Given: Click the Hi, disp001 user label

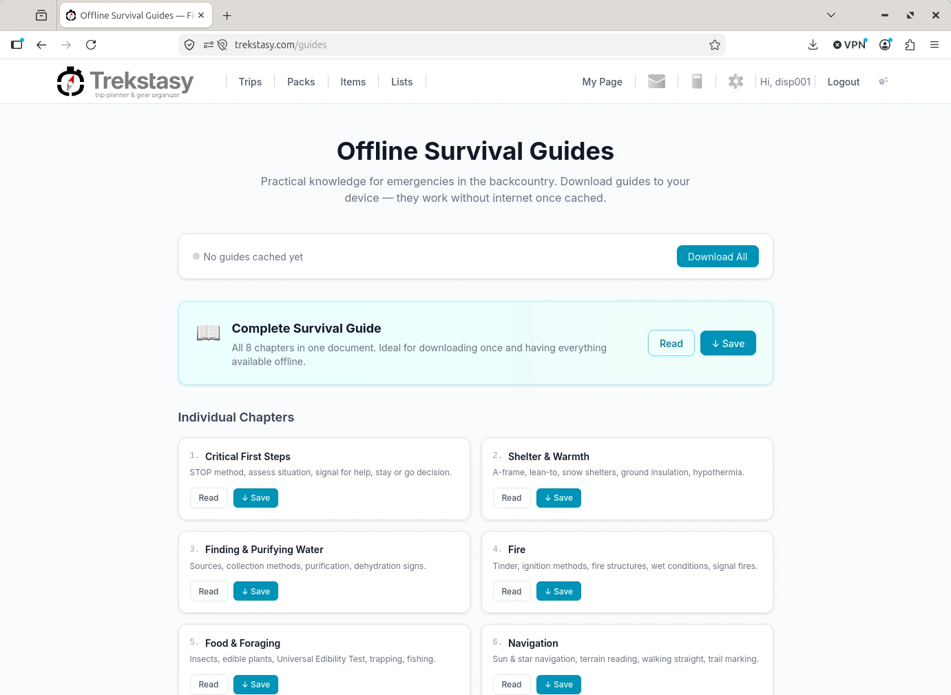Looking at the screenshot, I should coord(786,81).
